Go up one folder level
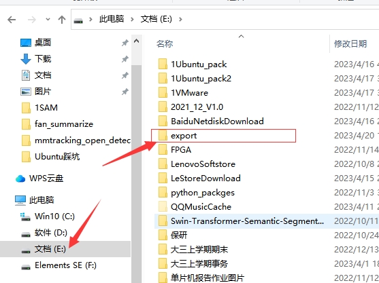This screenshot has width=379, height=283. (x=62, y=20)
